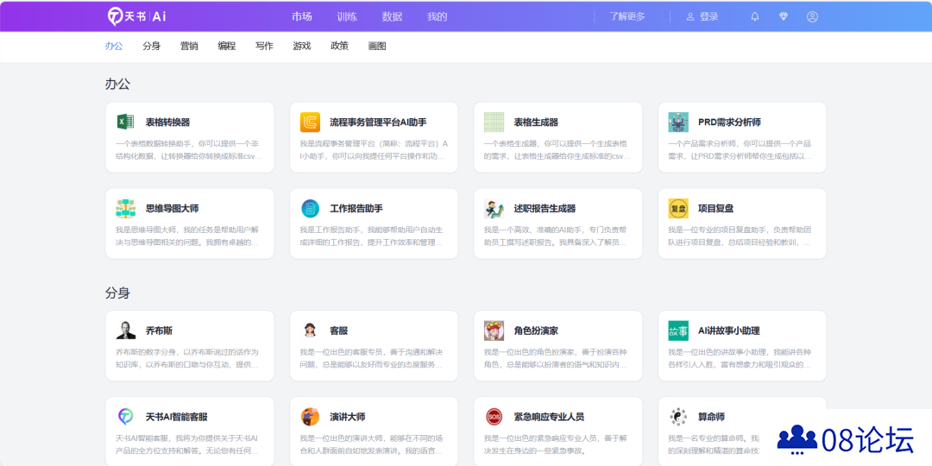The height and width of the screenshot is (466, 932).
Task: Select the 办公 category tab
Action: (114, 46)
